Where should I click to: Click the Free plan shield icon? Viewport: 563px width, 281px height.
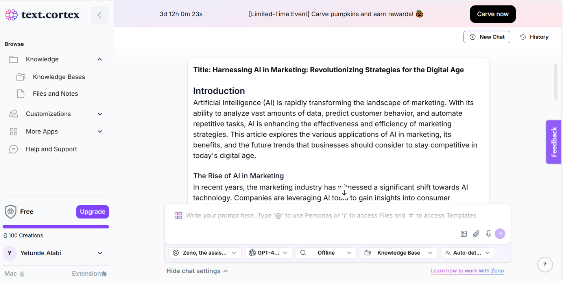pyautogui.click(x=10, y=212)
